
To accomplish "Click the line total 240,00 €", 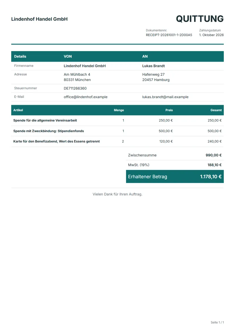I will (x=214, y=141).
